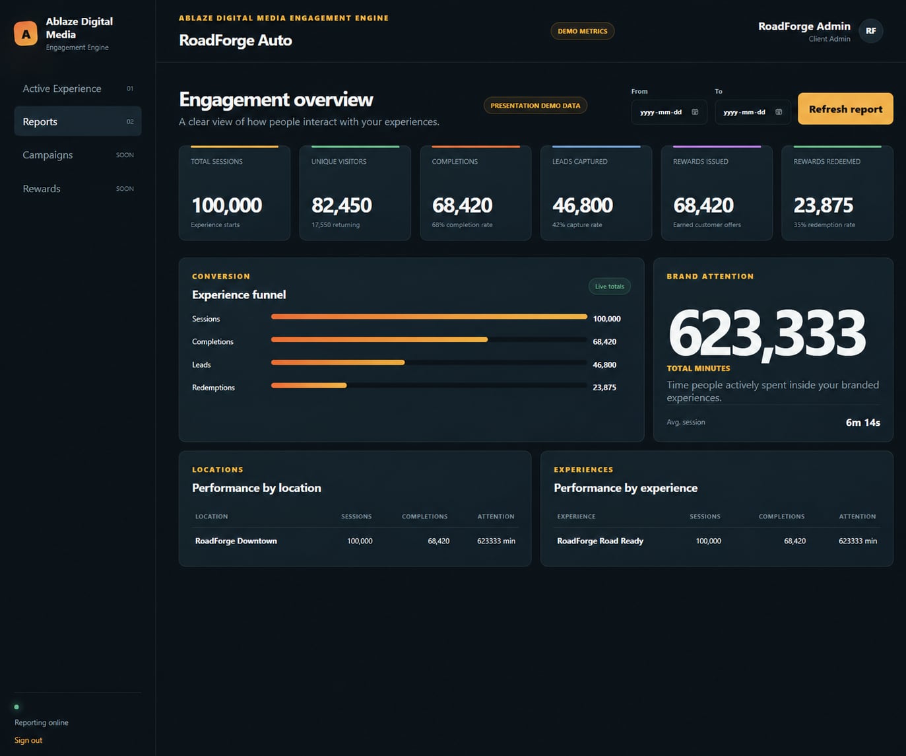Open the From date calendar picker icon
The image size is (906, 756).
695,112
